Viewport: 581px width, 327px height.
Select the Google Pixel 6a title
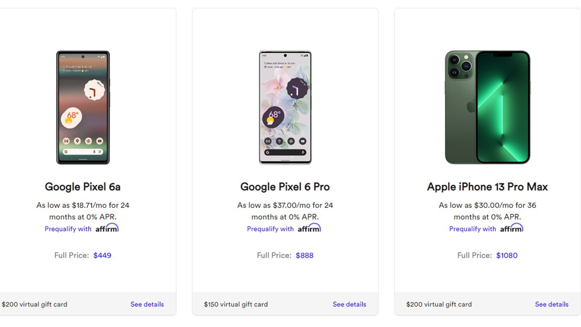pos(83,187)
